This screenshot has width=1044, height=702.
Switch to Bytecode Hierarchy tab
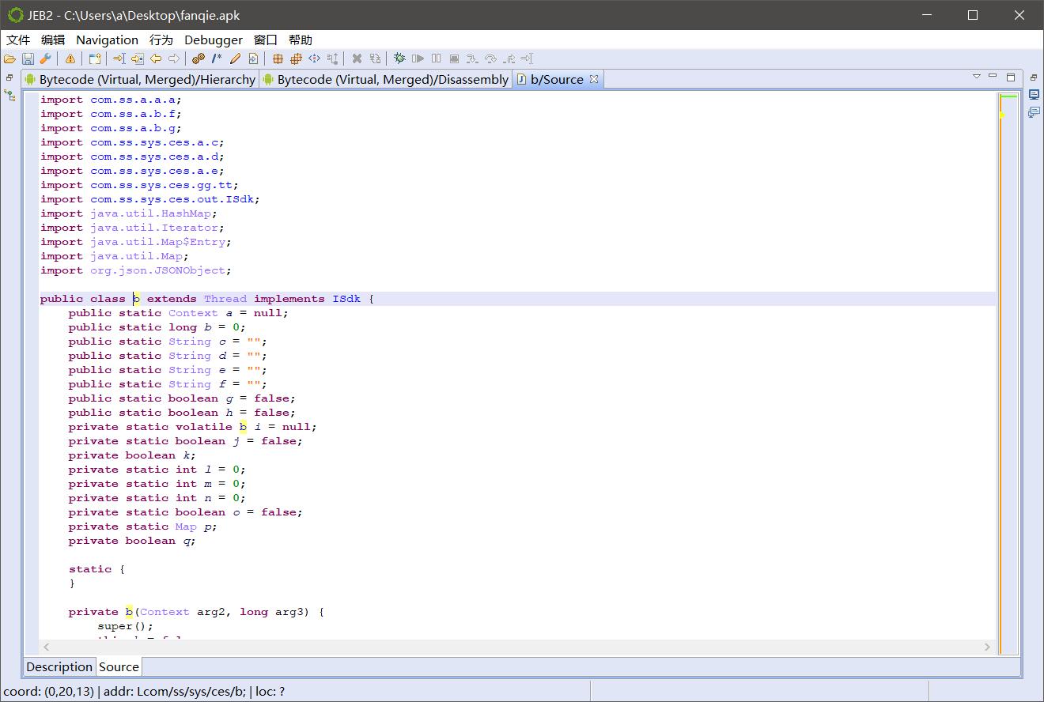(140, 79)
